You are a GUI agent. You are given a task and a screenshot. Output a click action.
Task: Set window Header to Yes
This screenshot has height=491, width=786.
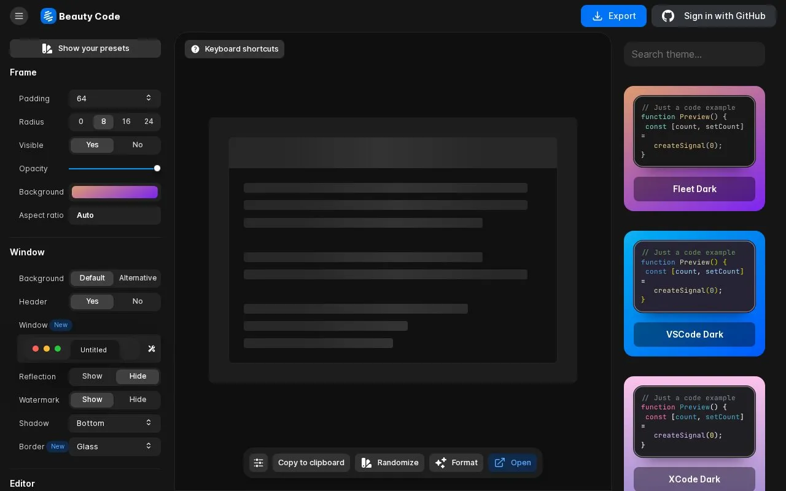[92, 301]
